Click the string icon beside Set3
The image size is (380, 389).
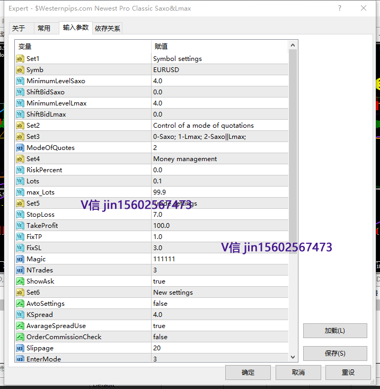(x=20, y=137)
